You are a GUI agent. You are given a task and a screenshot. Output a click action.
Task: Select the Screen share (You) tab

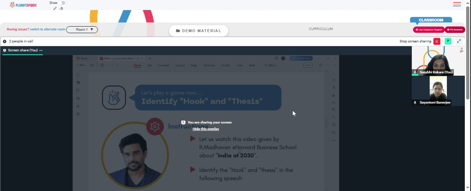(x=23, y=50)
